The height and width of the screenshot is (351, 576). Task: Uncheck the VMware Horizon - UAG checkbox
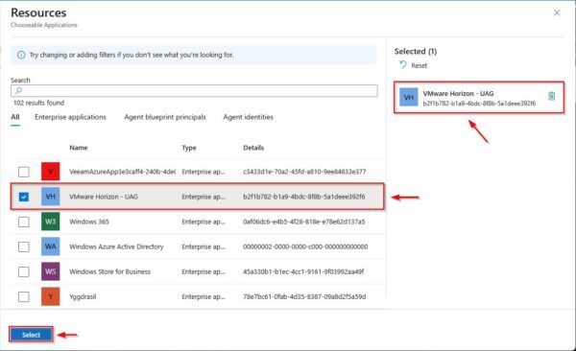pos(24,197)
